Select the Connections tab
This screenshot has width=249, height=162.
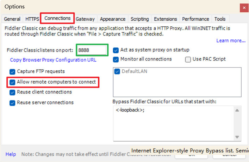57,18
